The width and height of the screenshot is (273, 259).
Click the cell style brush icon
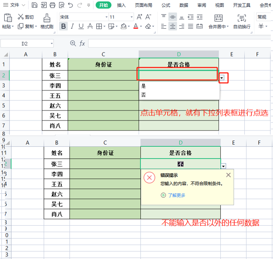tap(111, 26)
